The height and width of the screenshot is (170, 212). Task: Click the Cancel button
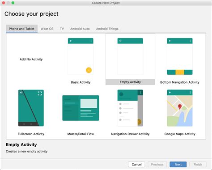[136, 165]
